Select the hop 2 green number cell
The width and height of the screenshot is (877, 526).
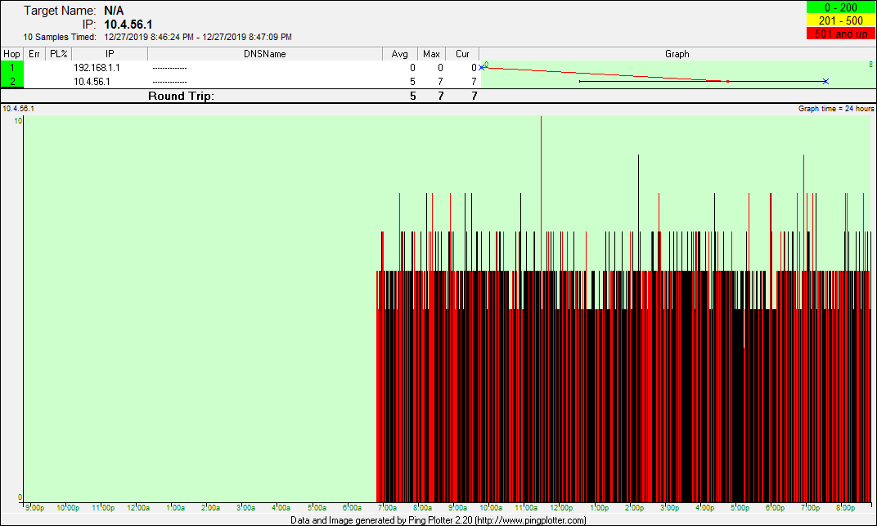click(x=12, y=82)
